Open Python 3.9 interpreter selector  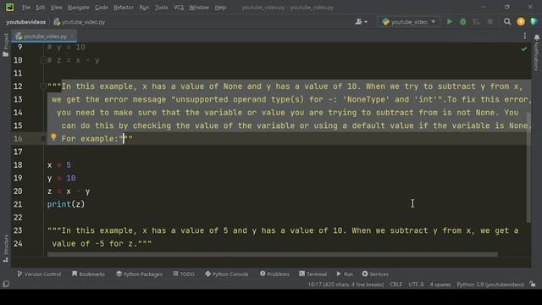pos(490,285)
